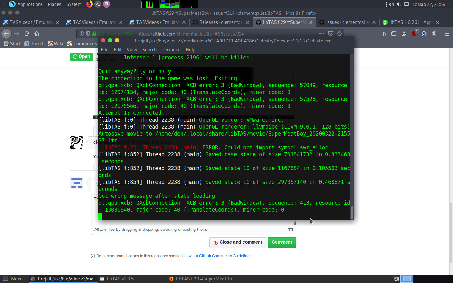This screenshot has width=453, height=283.
Task: Open uBlock Origin extension icon
Action: [x=414, y=33]
